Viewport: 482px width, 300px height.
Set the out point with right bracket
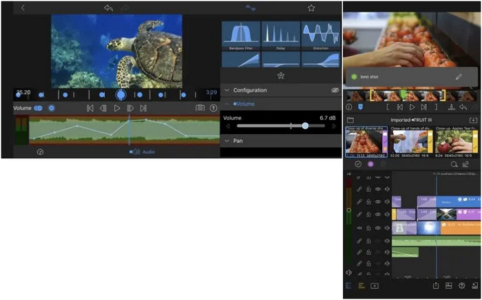pos(436,107)
